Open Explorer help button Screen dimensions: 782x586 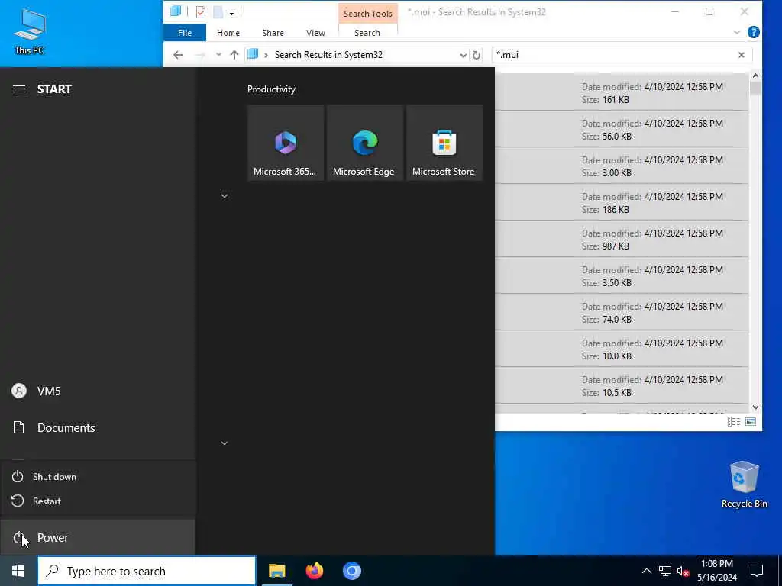click(x=754, y=32)
